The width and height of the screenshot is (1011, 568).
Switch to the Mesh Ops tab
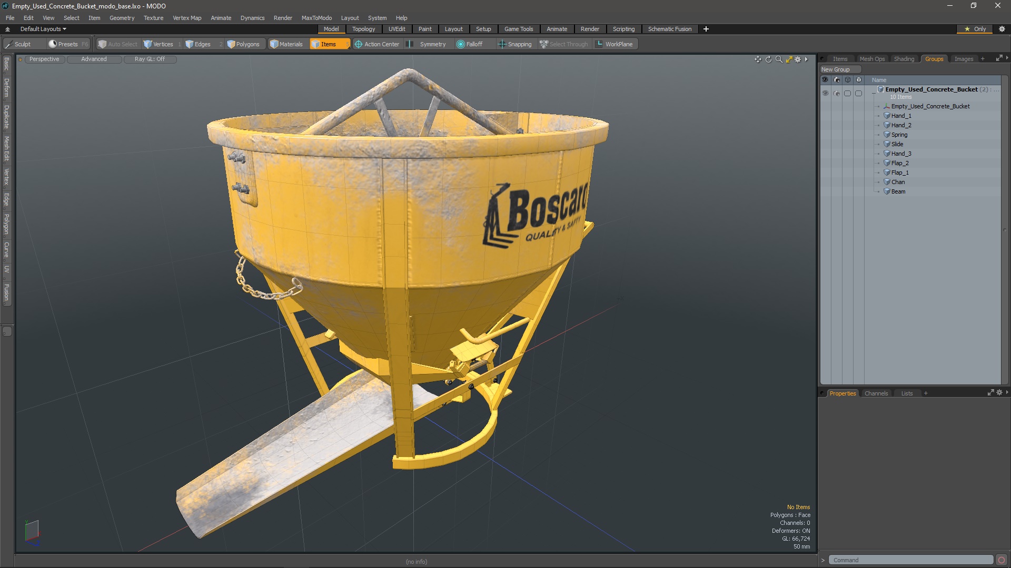point(872,59)
